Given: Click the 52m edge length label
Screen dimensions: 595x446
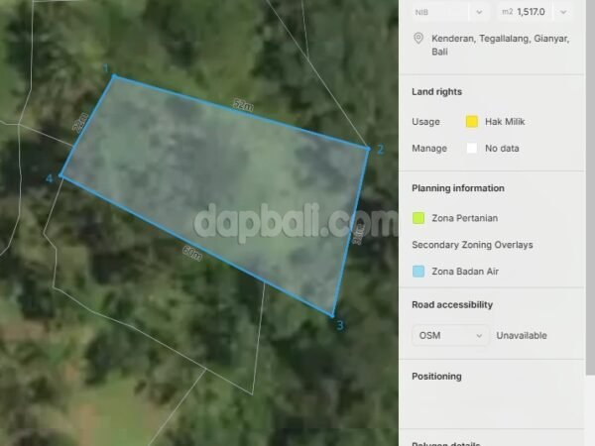Looking at the screenshot, I should 241,104.
